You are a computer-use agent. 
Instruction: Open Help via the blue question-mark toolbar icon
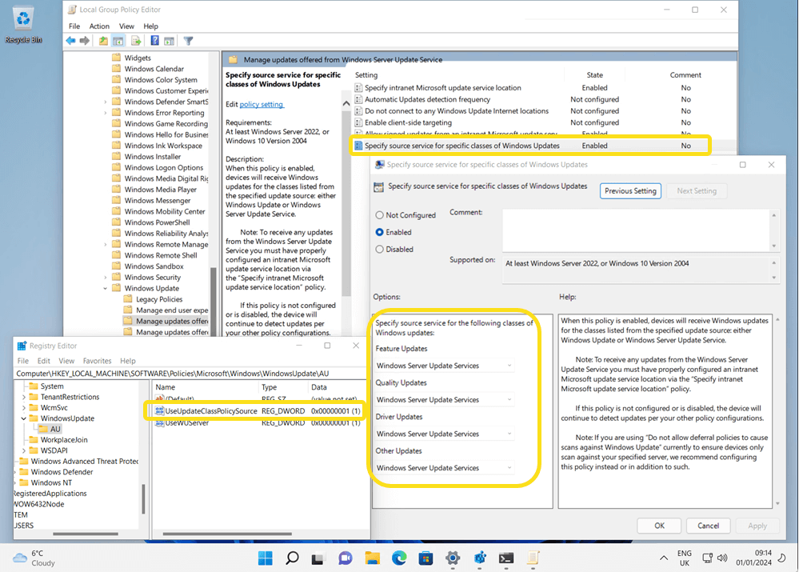pos(155,41)
